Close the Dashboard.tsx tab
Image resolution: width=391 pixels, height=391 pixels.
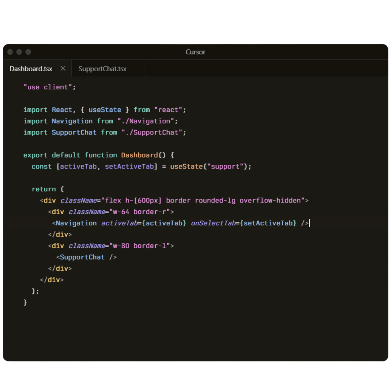point(63,68)
